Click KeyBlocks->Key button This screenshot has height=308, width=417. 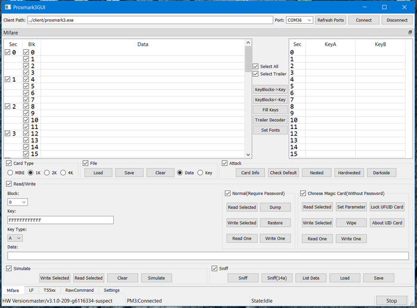(x=270, y=89)
